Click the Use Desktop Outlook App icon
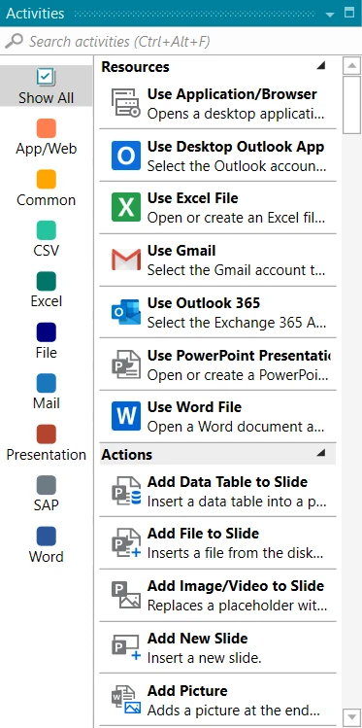 (x=126, y=156)
